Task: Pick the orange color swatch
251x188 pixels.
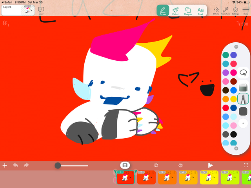Action: pyautogui.click(x=226, y=99)
